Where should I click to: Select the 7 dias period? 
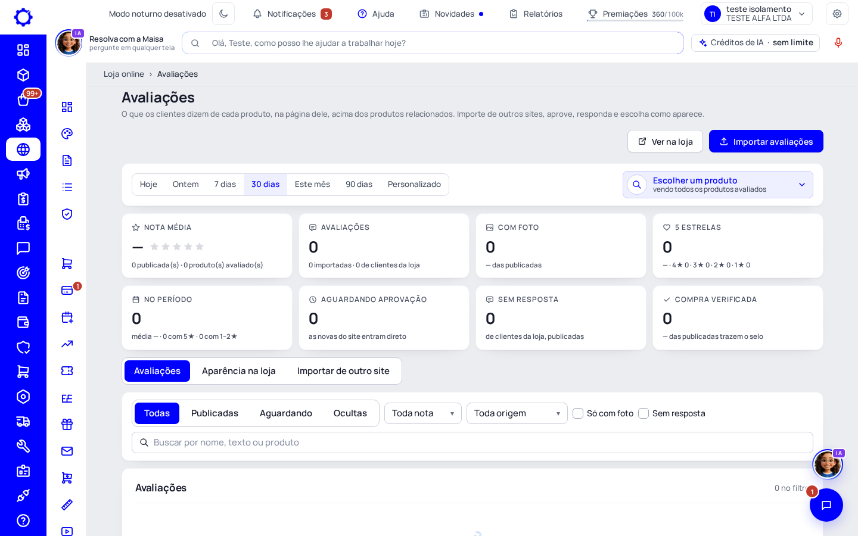click(225, 185)
